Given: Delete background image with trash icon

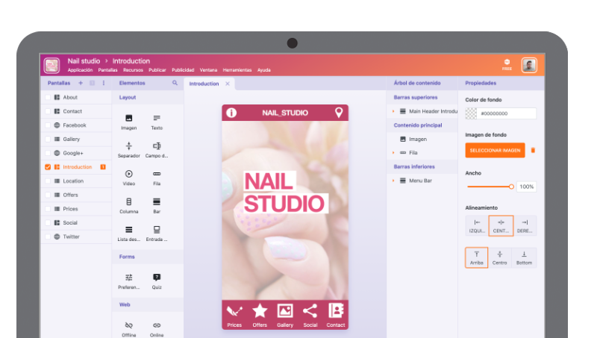Looking at the screenshot, I should (x=533, y=150).
